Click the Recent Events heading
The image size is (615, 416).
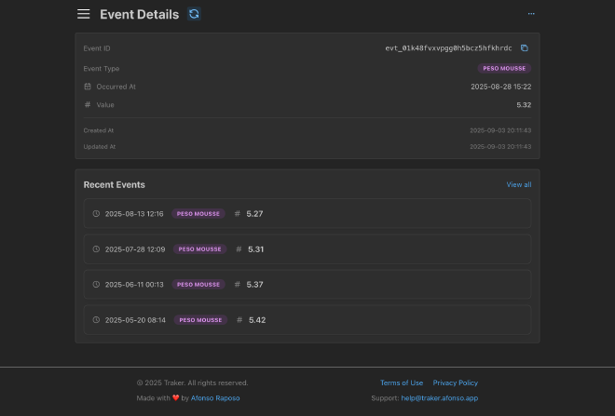point(114,184)
